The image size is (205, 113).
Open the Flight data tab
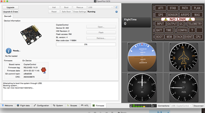(23, 105)
